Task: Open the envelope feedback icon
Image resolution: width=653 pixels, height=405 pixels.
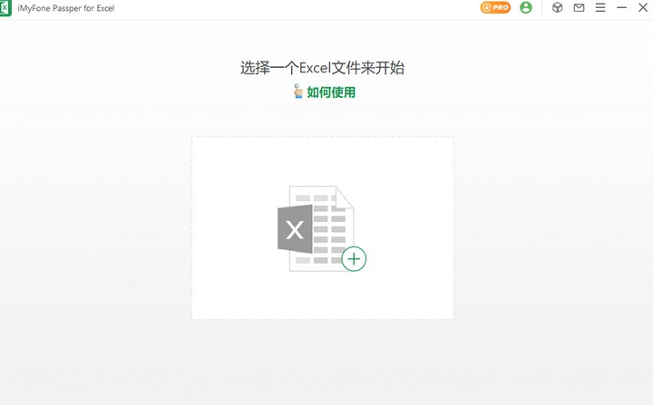Action: point(579,7)
